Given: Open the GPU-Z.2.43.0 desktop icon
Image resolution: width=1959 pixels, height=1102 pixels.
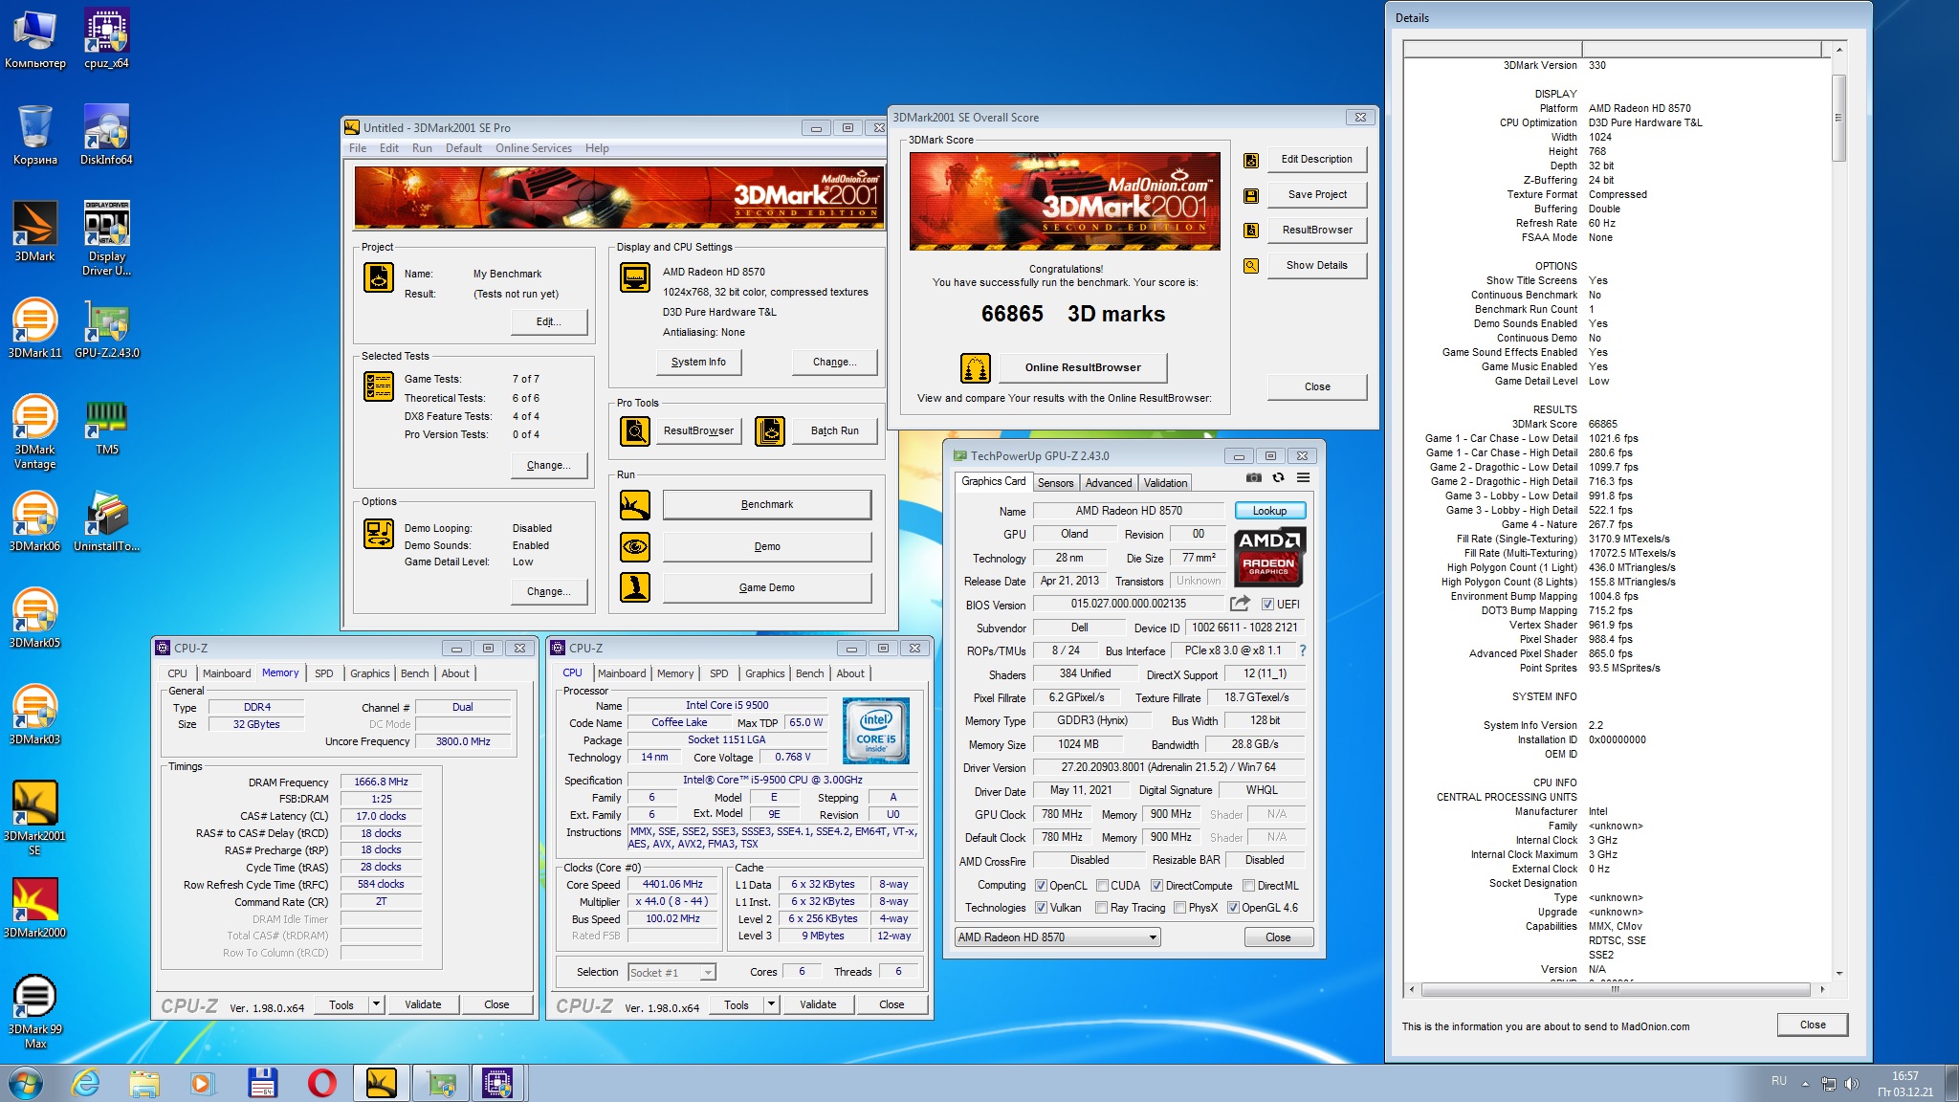Looking at the screenshot, I should coord(106,328).
